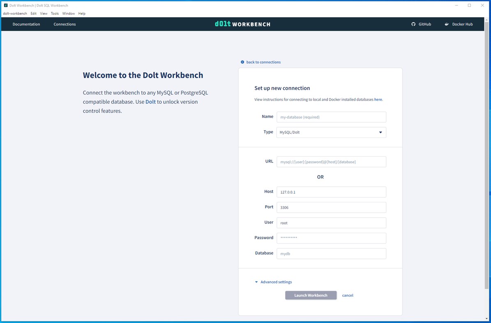Click the Dolt app icon in title bar
The width and height of the screenshot is (491, 323).
(6, 5)
